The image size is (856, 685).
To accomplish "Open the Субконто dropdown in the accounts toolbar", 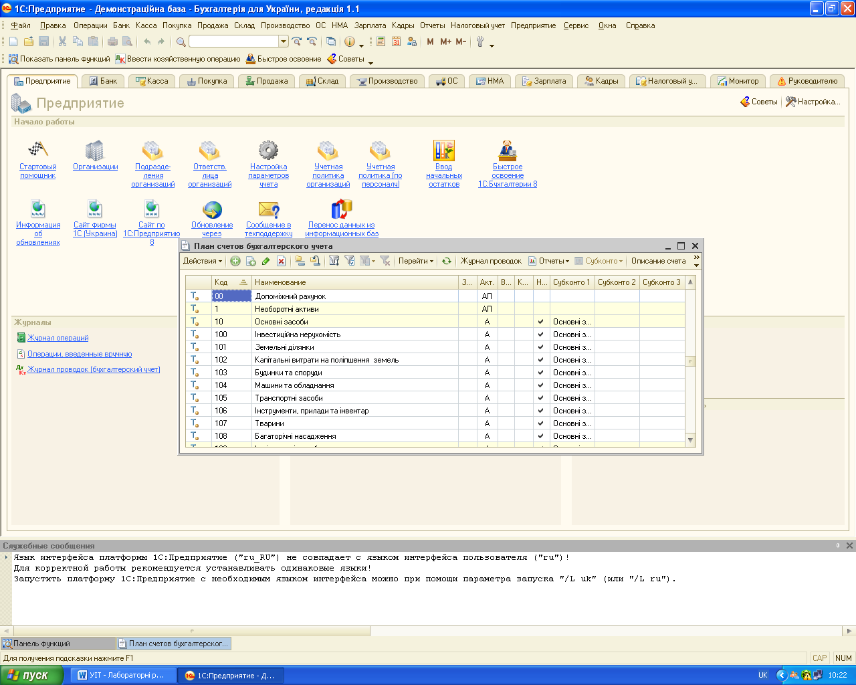I will 599,261.
